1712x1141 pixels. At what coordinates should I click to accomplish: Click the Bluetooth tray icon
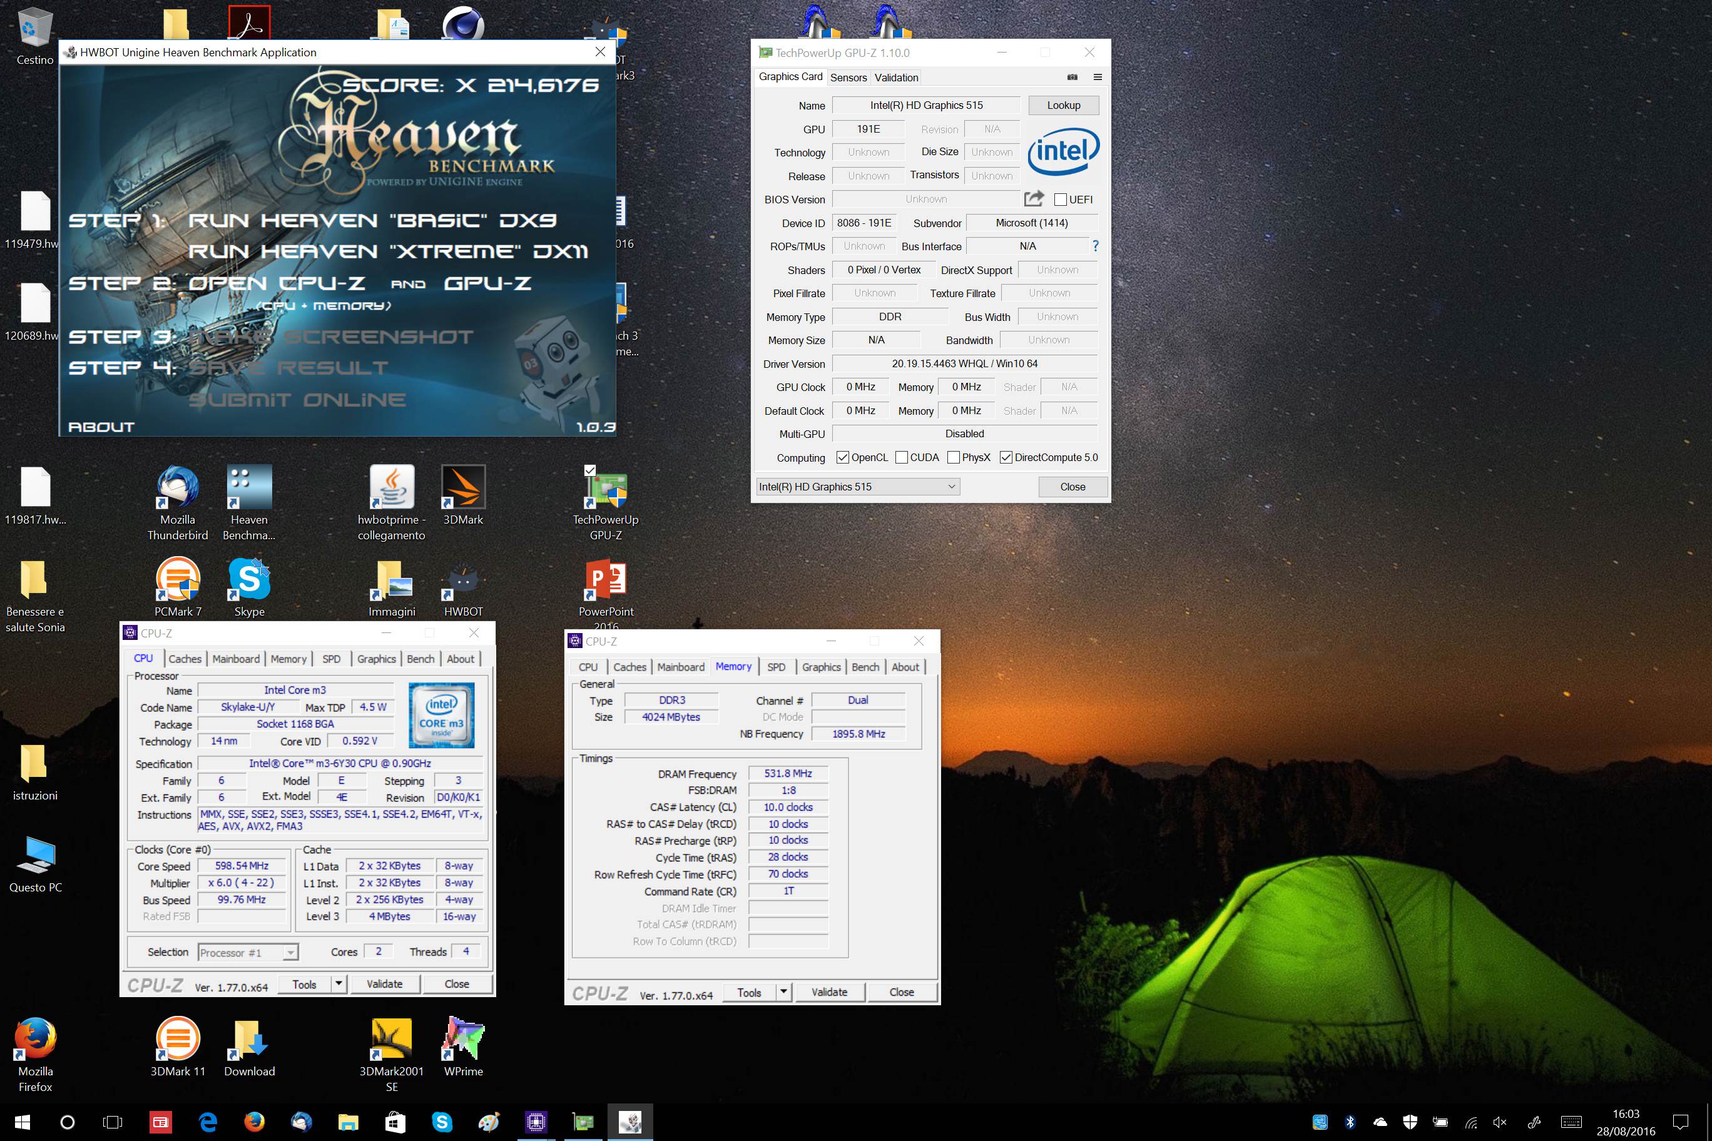click(x=1350, y=1122)
